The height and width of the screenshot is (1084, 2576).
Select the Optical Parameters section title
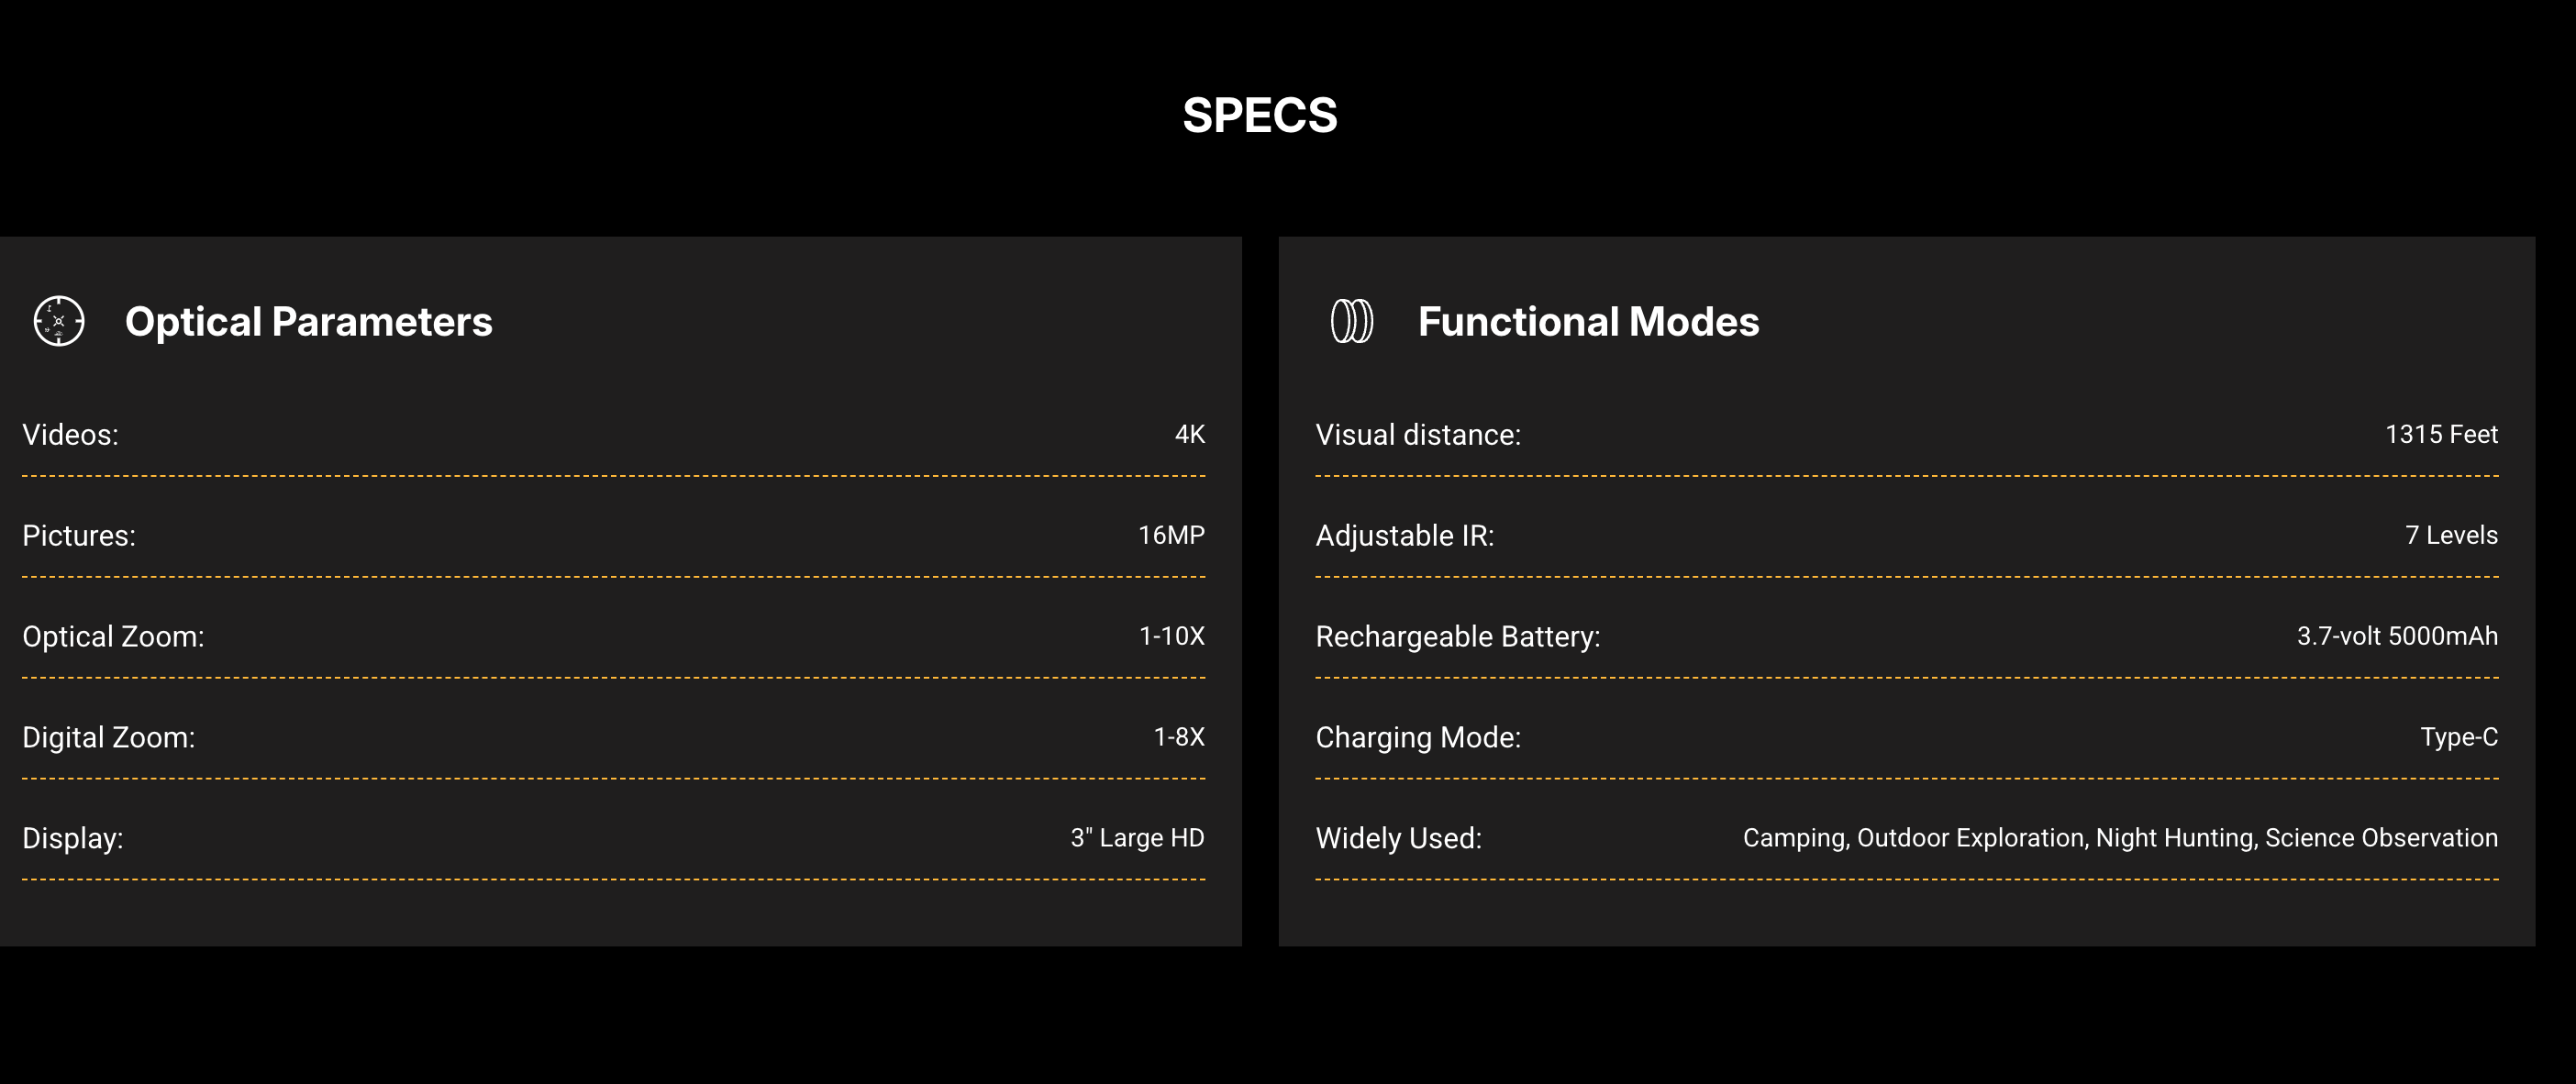(308, 322)
